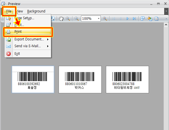Click the Watermark icon
Viewport: 169px width, 130px height.
pyautogui.click(x=157, y=19)
